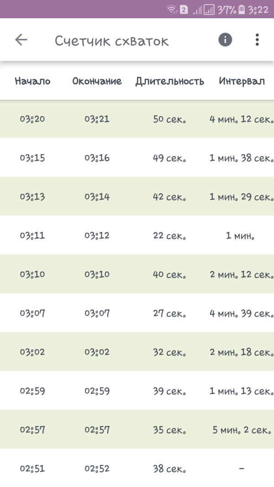The width and height of the screenshot is (274, 487).
Task: Tap the 5 мин. 2 сек. interval
Action: point(242,430)
